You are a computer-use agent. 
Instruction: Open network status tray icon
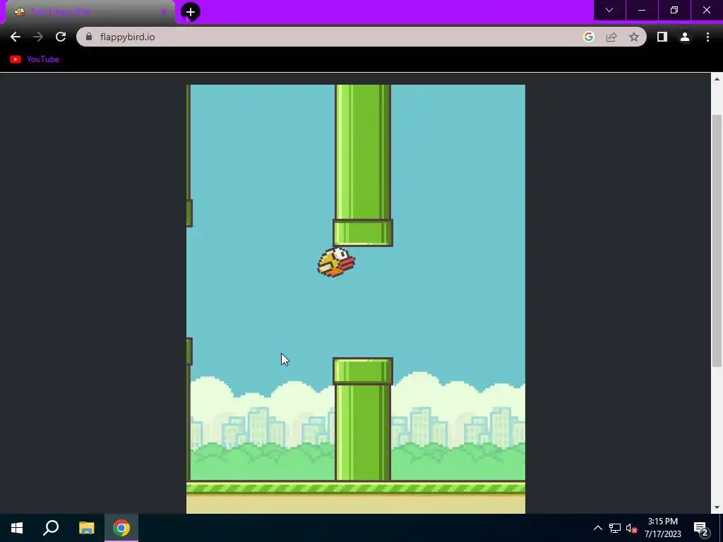point(615,528)
